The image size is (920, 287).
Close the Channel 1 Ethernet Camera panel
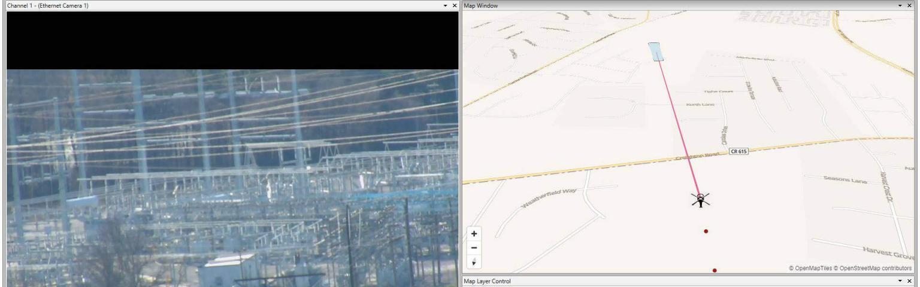pos(455,5)
